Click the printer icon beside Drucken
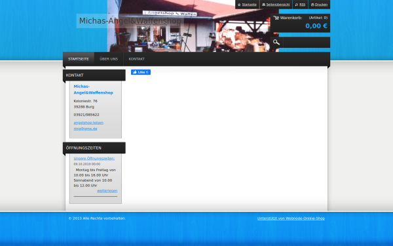Screen dimensions: 393x246 [312, 5]
